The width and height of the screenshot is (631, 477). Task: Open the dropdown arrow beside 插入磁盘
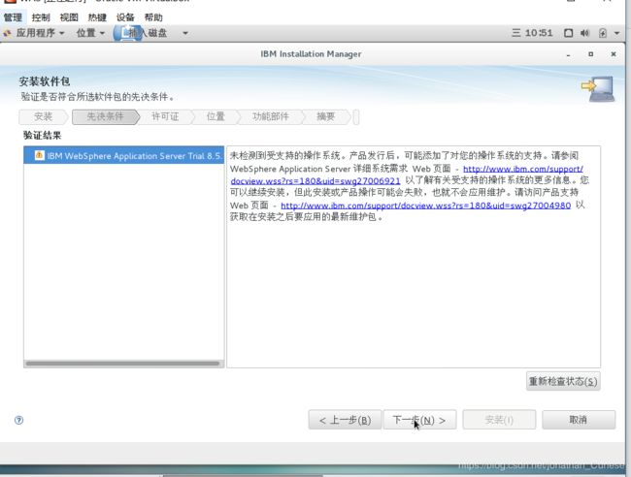(185, 33)
